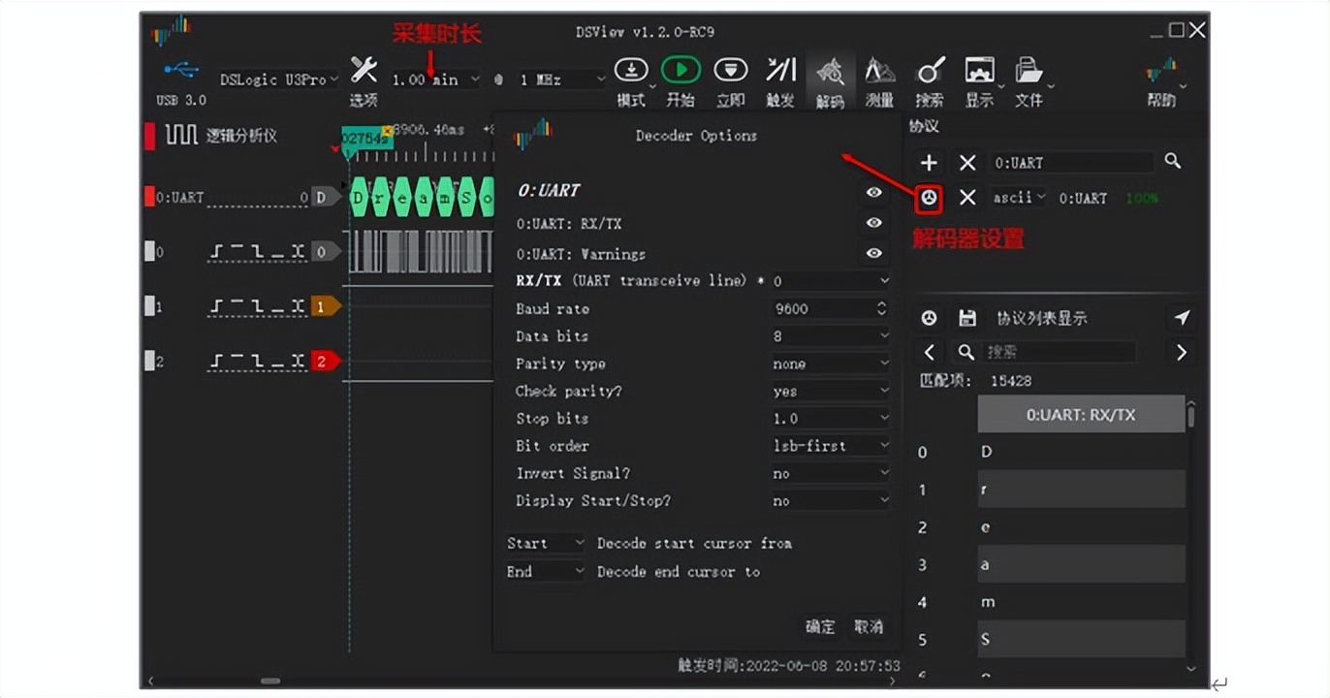Viewport: 1330px width, 698px height.
Task: Open the RX/TX channel dropdown
Action: coord(831,281)
